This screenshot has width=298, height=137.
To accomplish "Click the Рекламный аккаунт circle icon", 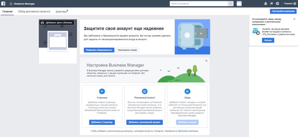I will pyautogui.click(x=145, y=91).
